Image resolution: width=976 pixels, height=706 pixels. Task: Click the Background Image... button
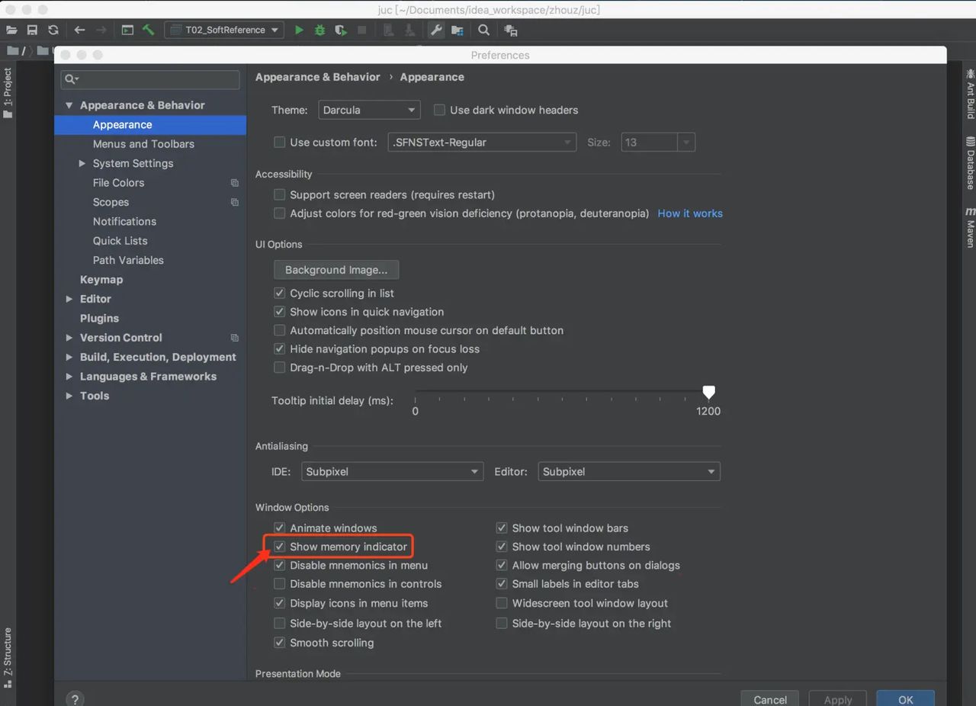pyautogui.click(x=336, y=270)
